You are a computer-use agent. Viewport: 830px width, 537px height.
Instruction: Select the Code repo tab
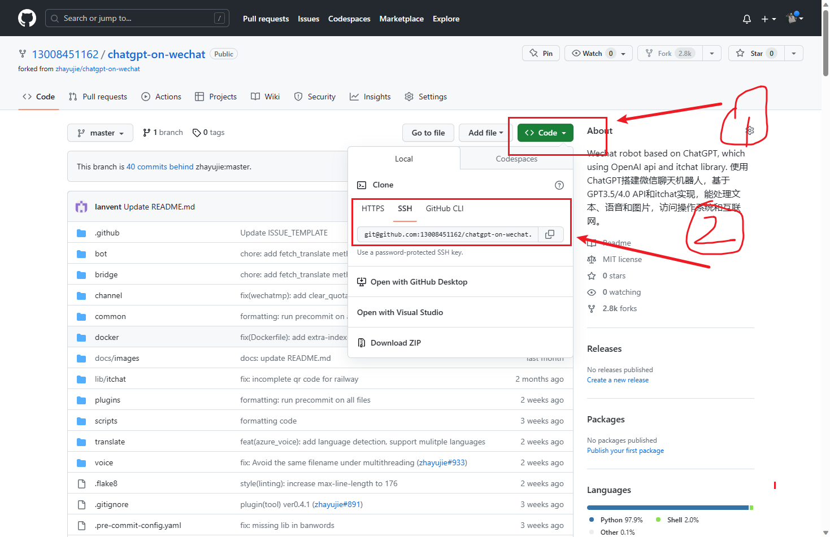pyautogui.click(x=39, y=97)
